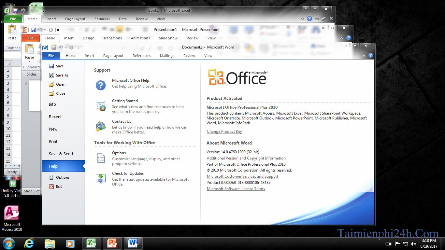
Task: Switch to Mailings tab in Word
Action: click(167, 56)
